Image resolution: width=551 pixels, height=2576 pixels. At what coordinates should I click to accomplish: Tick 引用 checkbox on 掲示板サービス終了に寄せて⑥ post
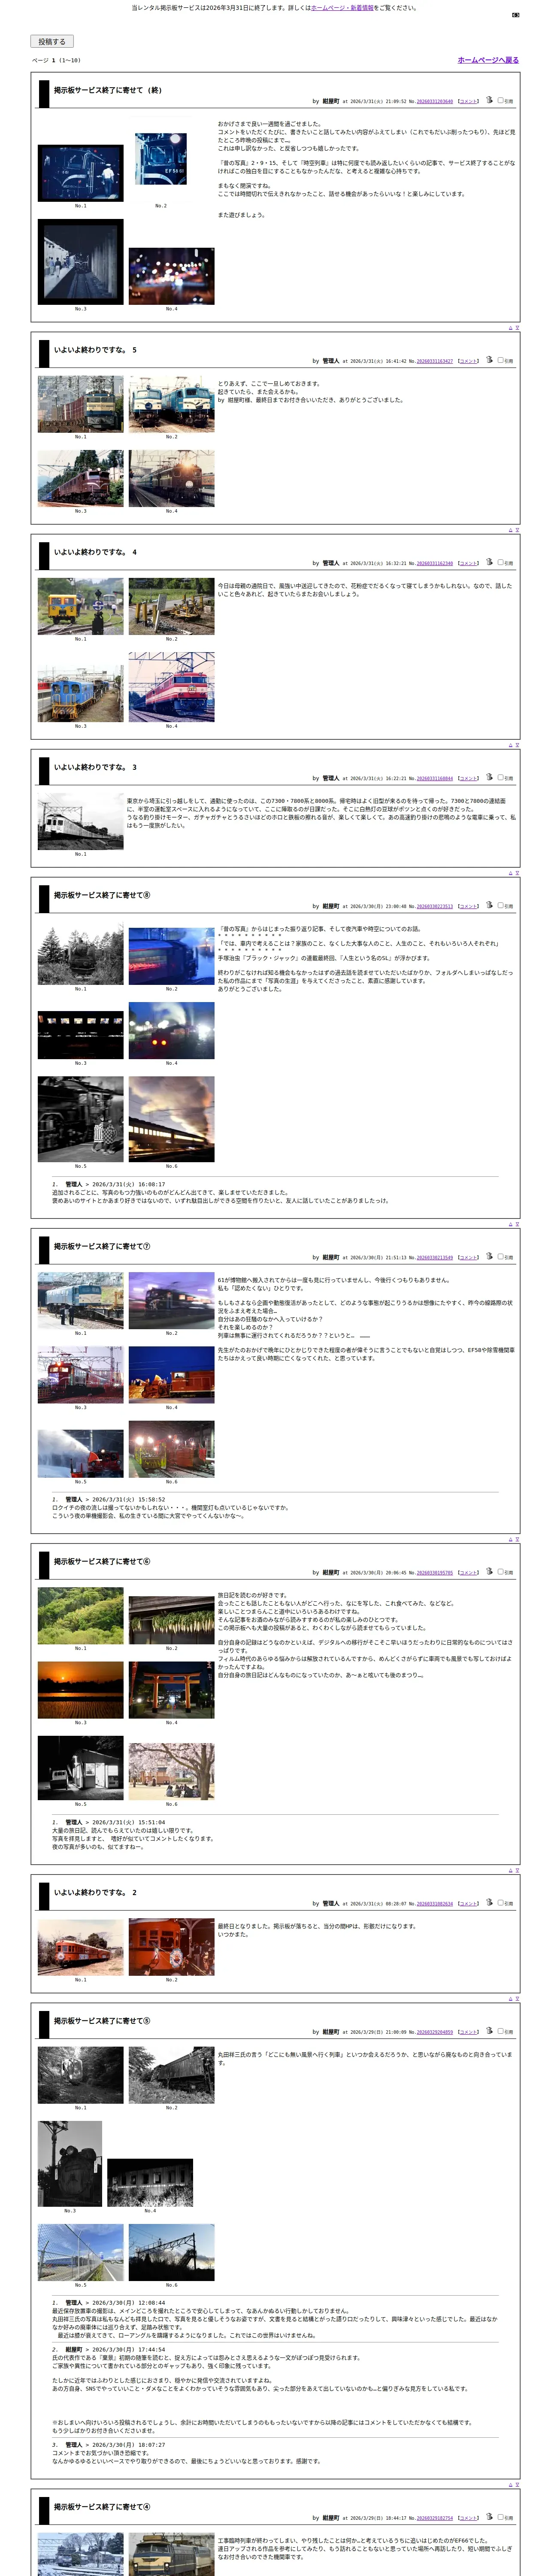[x=500, y=1571]
